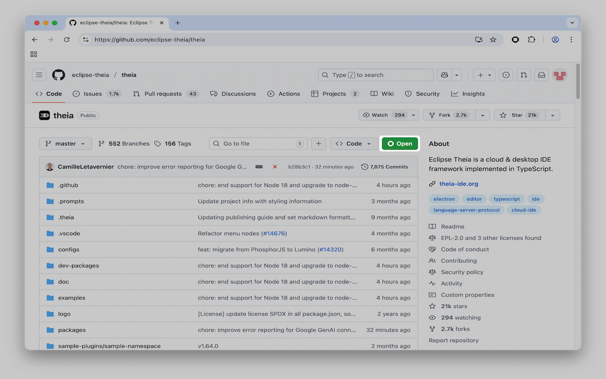Open Copilot chat icon in header

[445, 75]
